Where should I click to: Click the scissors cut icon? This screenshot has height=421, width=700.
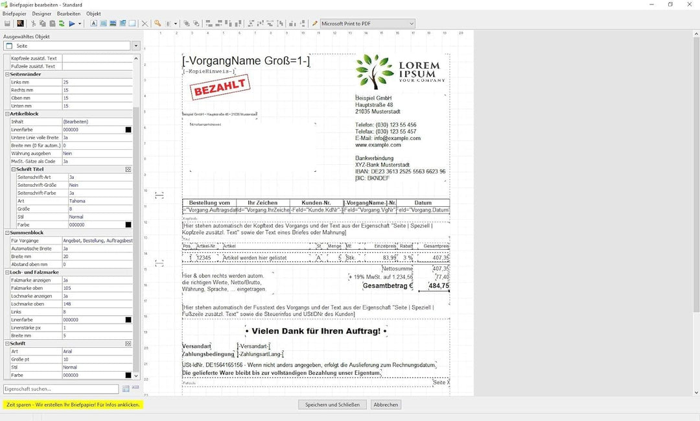tap(32, 23)
